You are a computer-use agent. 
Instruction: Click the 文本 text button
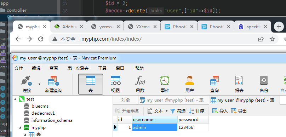pos(155,111)
